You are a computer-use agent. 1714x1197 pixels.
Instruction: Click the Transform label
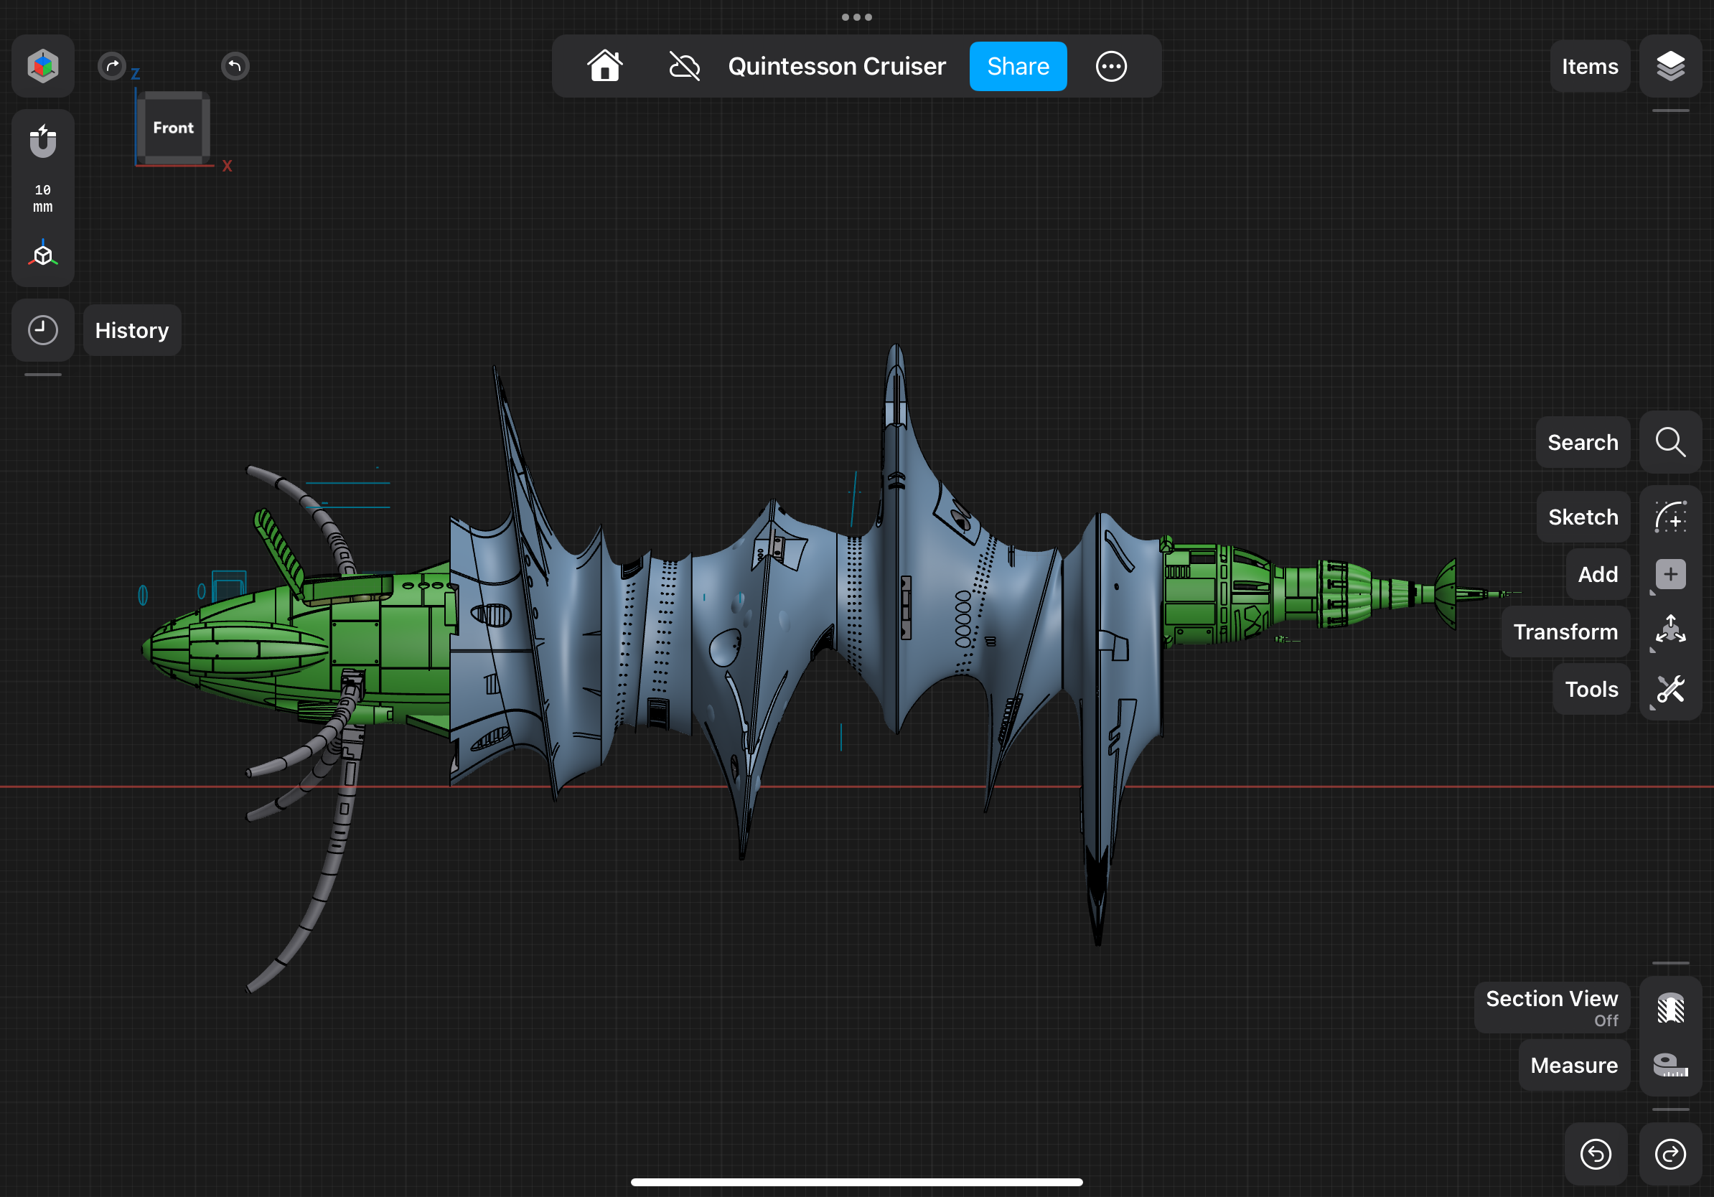point(1565,632)
